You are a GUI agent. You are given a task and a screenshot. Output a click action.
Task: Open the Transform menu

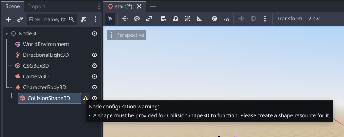tap(289, 19)
